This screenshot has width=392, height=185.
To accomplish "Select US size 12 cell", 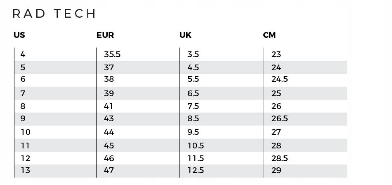I will pyautogui.click(x=25, y=158).
